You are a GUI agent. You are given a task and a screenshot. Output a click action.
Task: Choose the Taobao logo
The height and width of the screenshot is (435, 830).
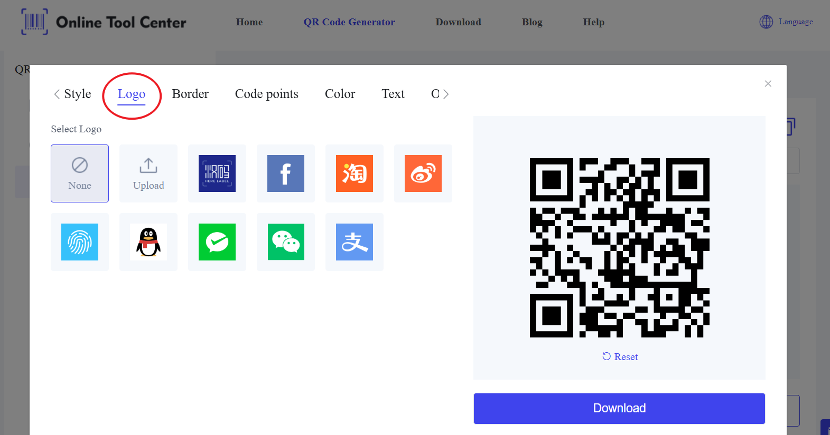point(355,173)
